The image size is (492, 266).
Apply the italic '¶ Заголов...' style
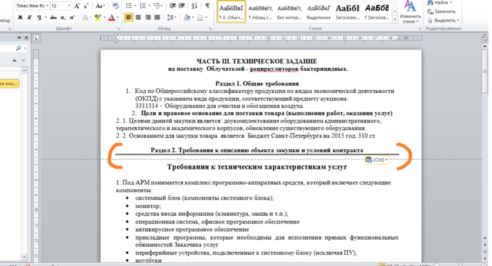[x=376, y=12]
